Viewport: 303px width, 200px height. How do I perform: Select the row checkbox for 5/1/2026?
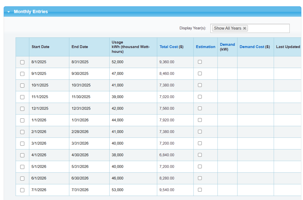tap(22, 167)
